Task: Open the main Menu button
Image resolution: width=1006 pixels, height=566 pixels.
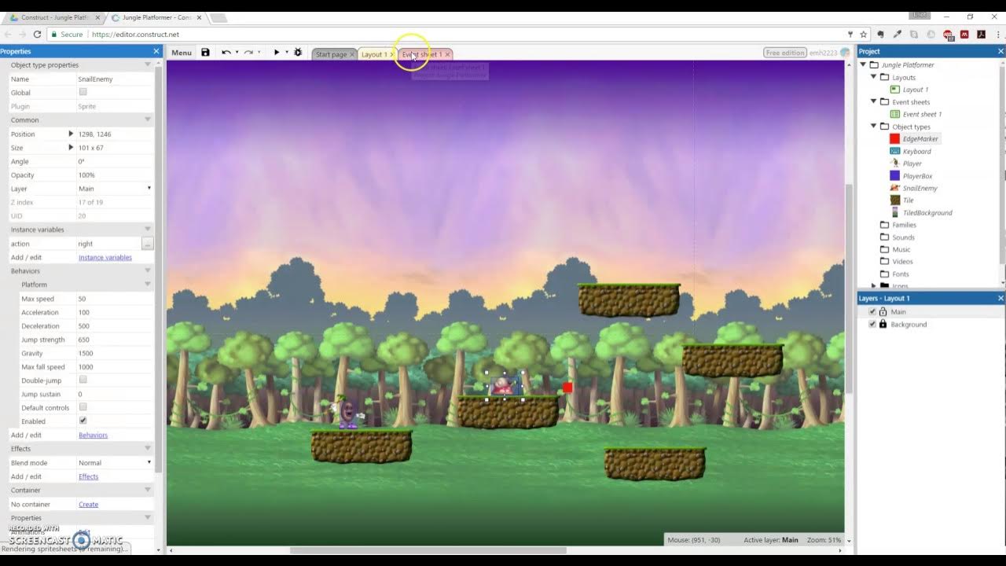Action: (x=182, y=53)
